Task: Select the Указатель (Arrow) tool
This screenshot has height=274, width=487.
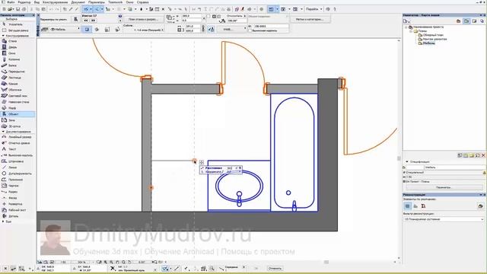Action: (x=18, y=24)
